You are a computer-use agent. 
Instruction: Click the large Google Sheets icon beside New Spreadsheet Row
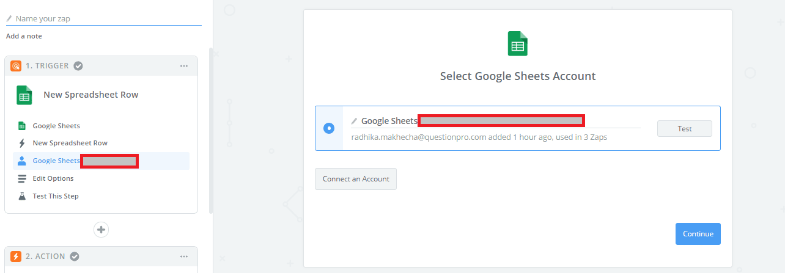tap(24, 95)
